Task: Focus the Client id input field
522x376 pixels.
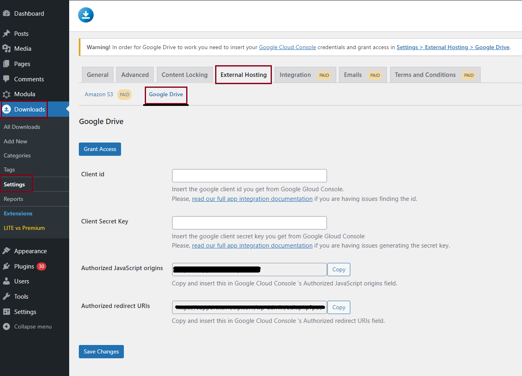Action: click(249, 176)
